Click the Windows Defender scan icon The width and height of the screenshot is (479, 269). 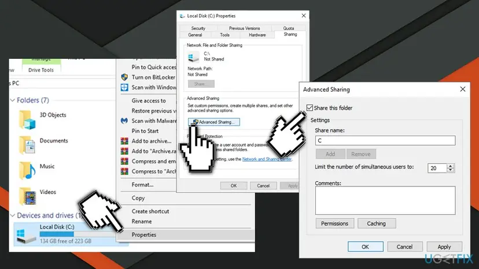click(124, 87)
